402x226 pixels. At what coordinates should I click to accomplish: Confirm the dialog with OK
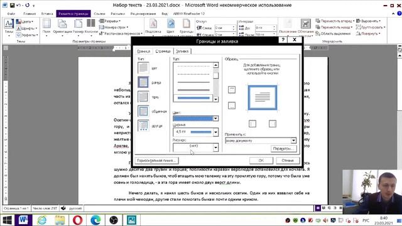[x=261, y=161]
